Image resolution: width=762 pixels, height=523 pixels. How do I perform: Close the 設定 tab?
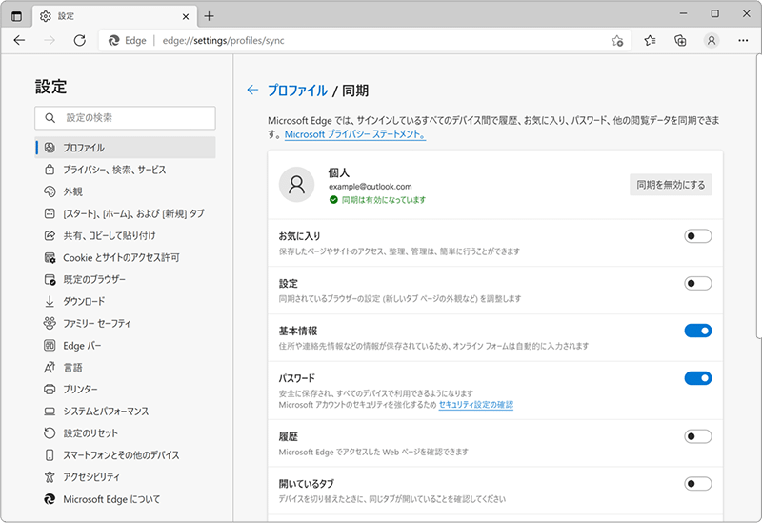tap(186, 16)
